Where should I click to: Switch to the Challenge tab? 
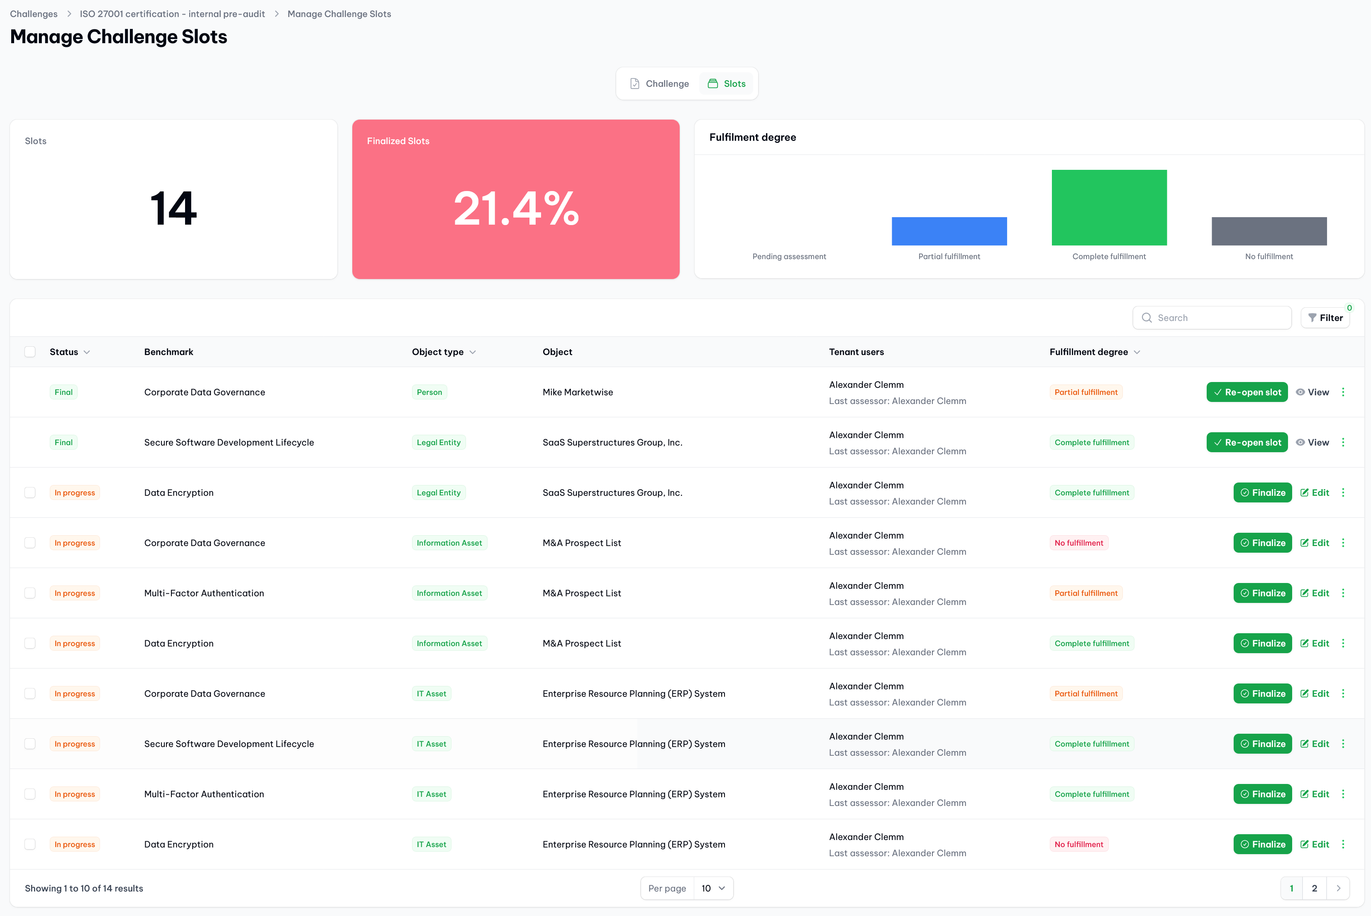click(x=659, y=83)
